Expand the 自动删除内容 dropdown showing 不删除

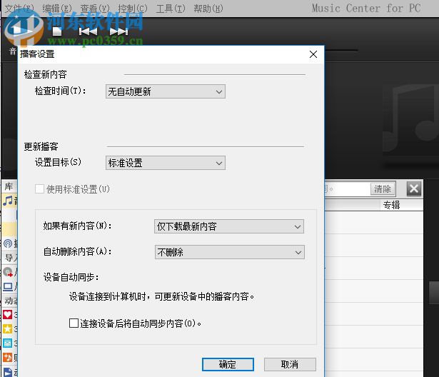(x=230, y=252)
